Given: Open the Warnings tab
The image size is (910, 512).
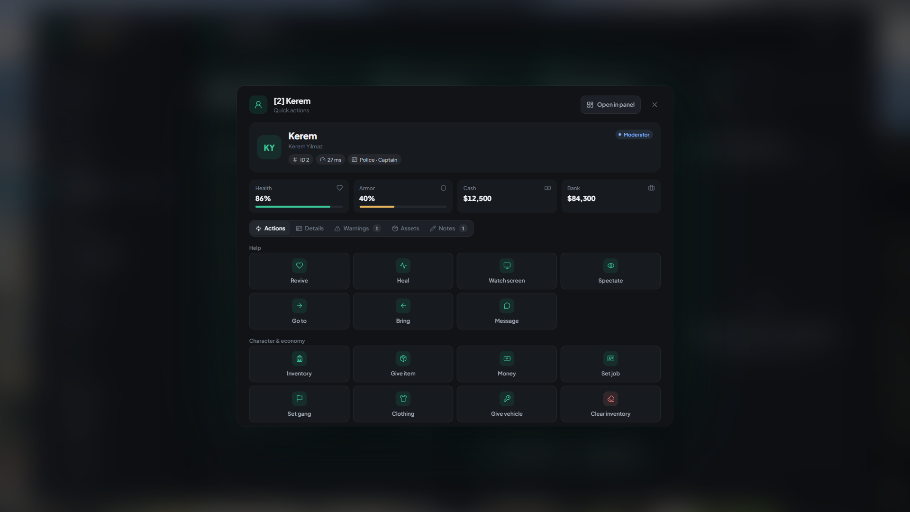Looking at the screenshot, I should coord(358,229).
